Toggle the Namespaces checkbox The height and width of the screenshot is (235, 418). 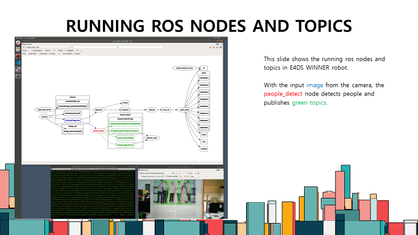[38, 50]
